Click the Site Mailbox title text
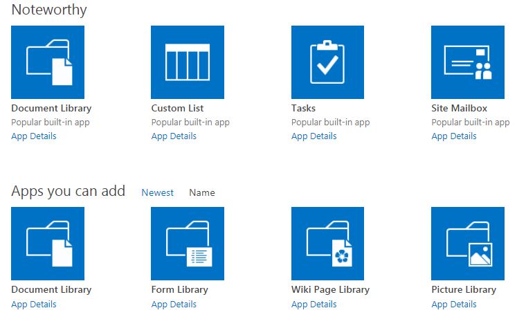Image resolution: width=526 pixels, height=317 pixels. [x=460, y=109]
